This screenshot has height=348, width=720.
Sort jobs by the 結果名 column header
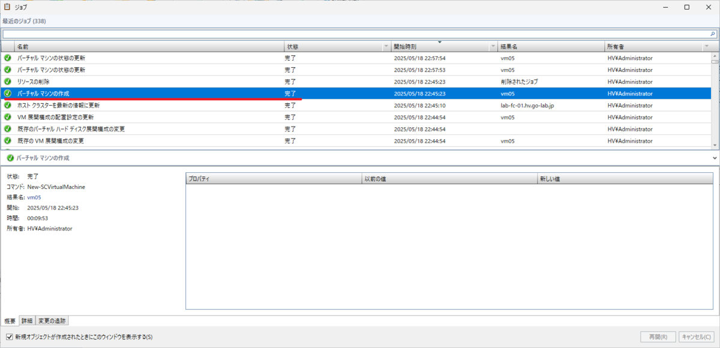551,46
